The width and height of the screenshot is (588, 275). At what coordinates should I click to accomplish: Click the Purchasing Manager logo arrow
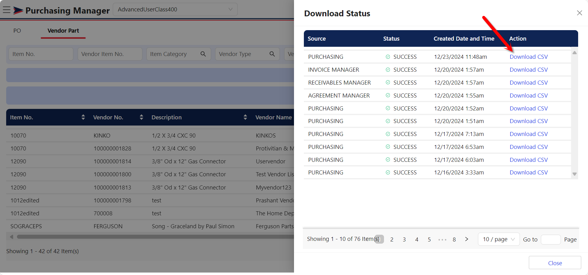(18, 10)
